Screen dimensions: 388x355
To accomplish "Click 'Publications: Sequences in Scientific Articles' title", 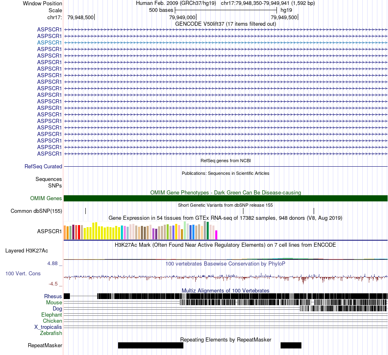I will [225, 173].
